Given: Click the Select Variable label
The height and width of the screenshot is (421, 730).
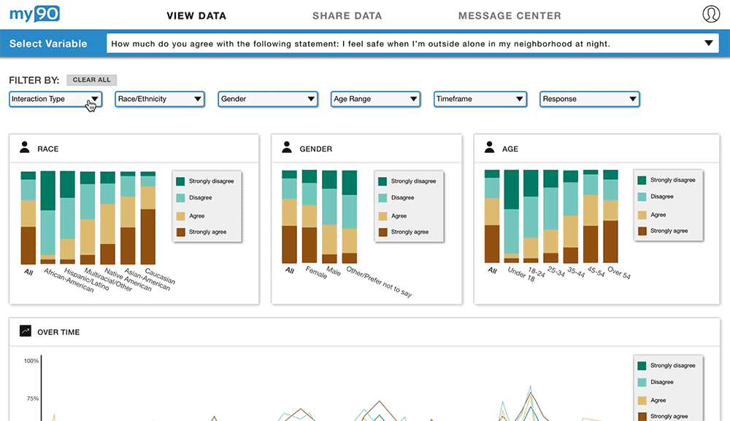Looking at the screenshot, I should pos(48,43).
